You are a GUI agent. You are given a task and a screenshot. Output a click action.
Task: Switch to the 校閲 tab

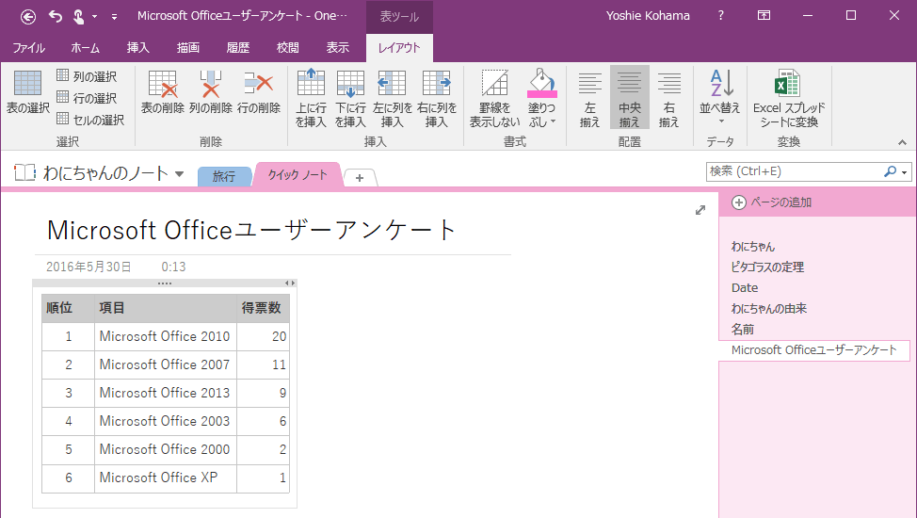[288, 47]
